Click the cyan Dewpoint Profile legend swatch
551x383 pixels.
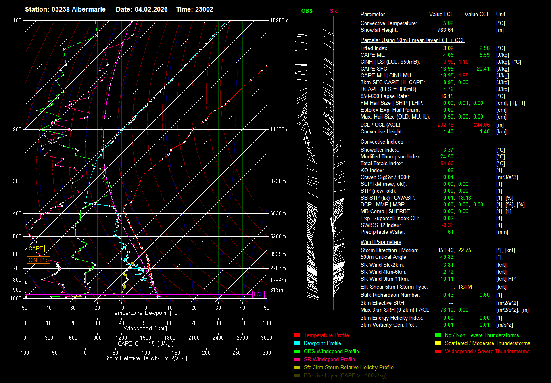tap(297, 343)
